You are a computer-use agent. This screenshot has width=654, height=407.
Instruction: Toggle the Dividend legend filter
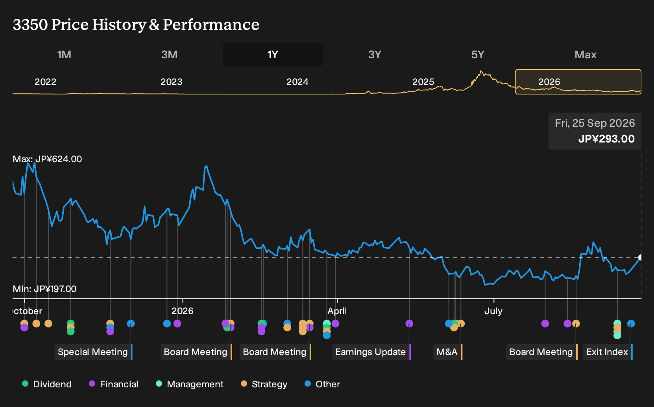tap(47, 384)
